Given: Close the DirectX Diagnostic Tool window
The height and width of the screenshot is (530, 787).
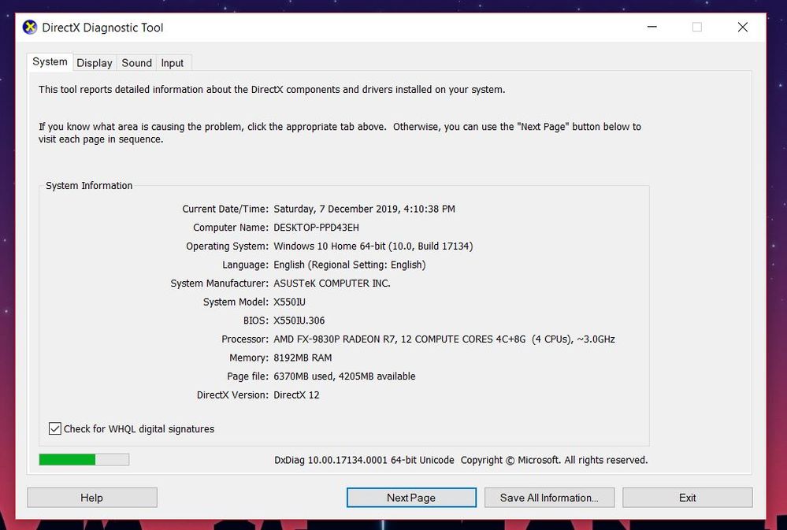Looking at the screenshot, I should point(743,27).
